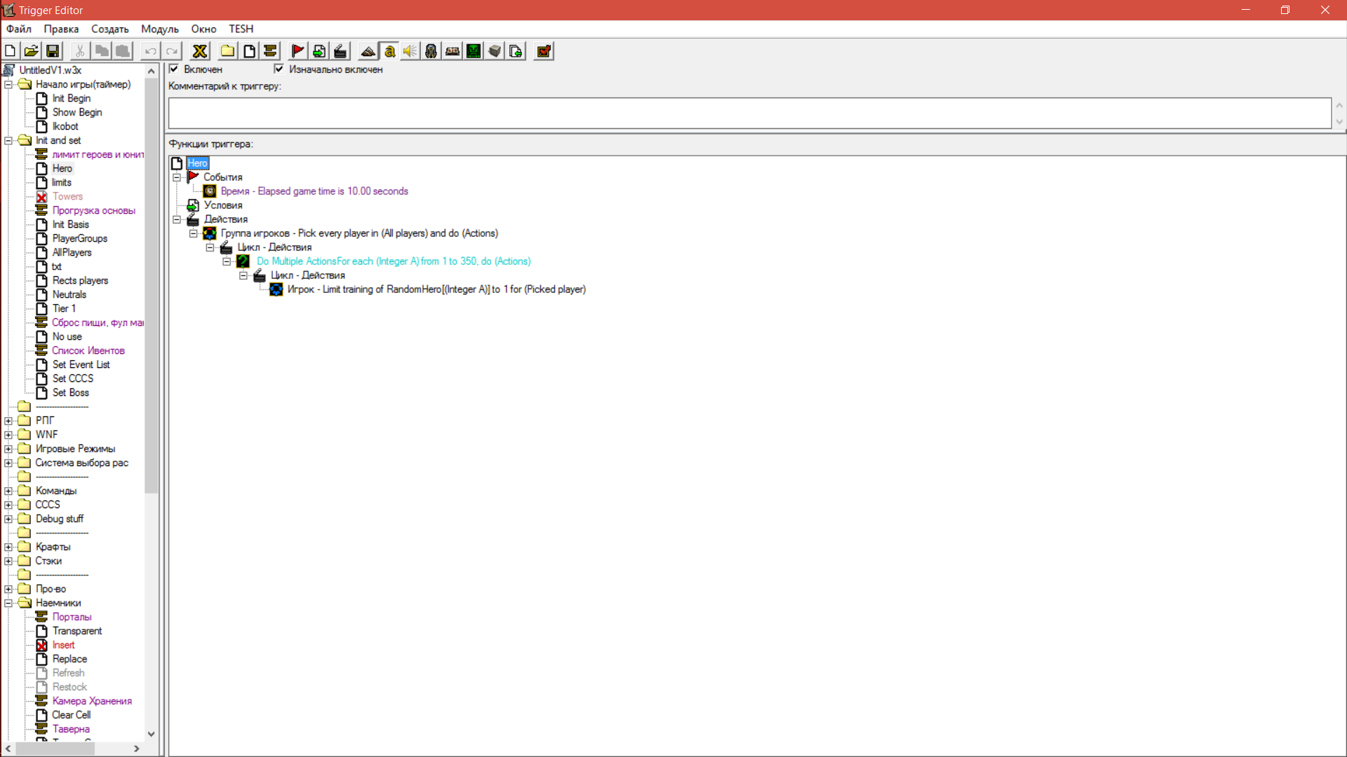Viewport: 1347px width, 757px height.
Task: Click the horizontal scroll right arrow
Action: (137, 749)
